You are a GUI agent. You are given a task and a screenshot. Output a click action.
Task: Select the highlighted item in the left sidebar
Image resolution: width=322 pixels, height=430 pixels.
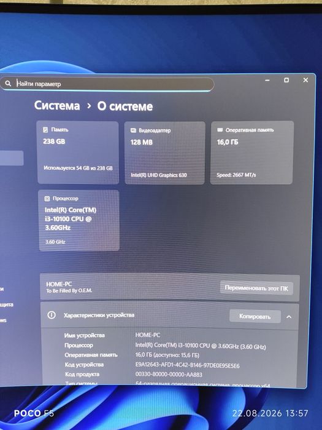coord(12,158)
